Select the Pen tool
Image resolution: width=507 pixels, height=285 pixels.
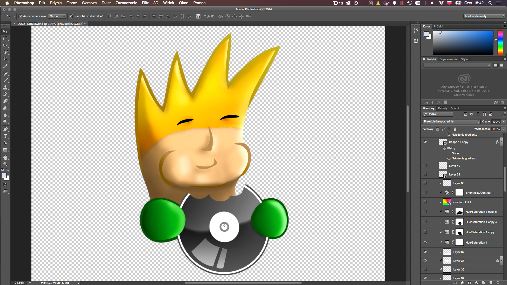(x=5, y=129)
